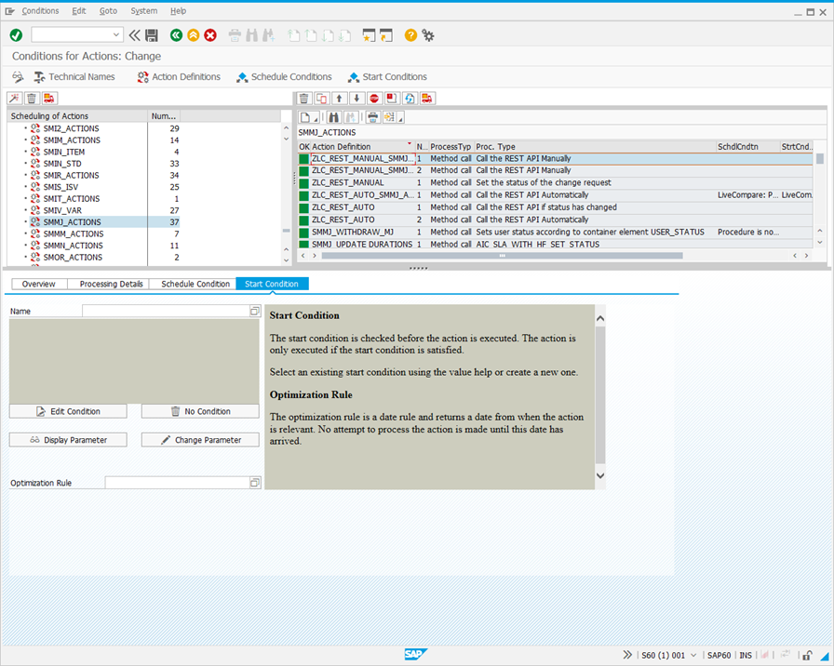This screenshot has width=834, height=666.
Task: Open value help for the Name field
Action: [x=255, y=312]
